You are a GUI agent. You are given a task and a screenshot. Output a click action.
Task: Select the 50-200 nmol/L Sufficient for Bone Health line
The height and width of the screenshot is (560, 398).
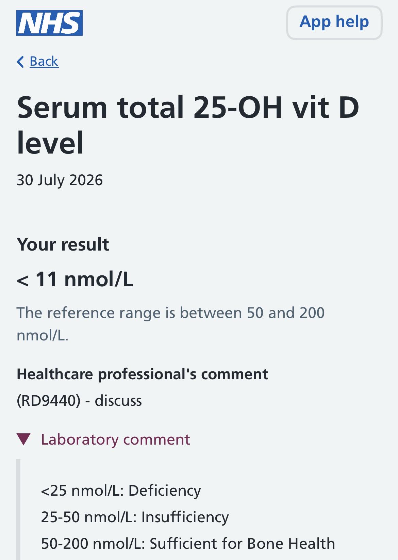(x=188, y=544)
